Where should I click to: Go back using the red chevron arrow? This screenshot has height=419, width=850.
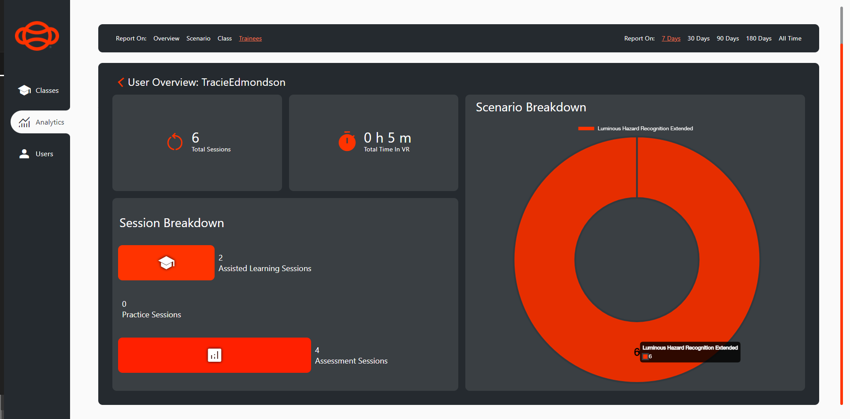pos(121,82)
